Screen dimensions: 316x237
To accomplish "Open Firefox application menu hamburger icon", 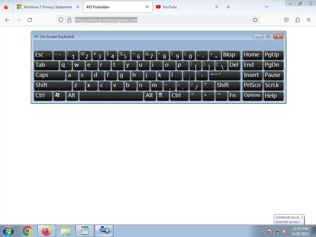I will coord(309,20).
